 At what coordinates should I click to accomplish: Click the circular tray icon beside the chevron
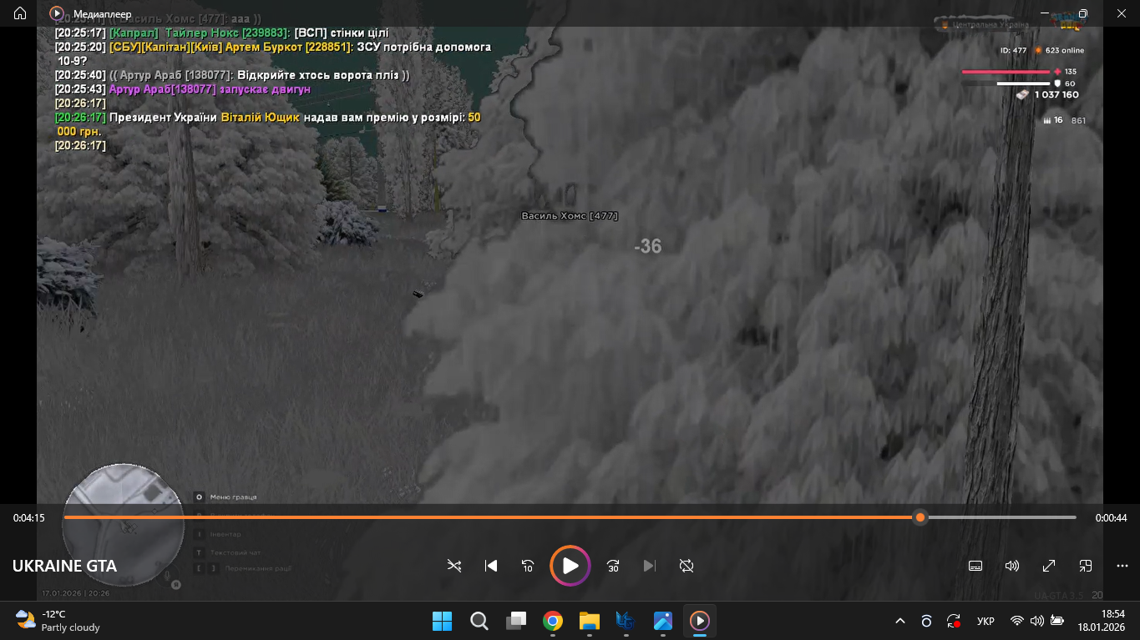926,621
